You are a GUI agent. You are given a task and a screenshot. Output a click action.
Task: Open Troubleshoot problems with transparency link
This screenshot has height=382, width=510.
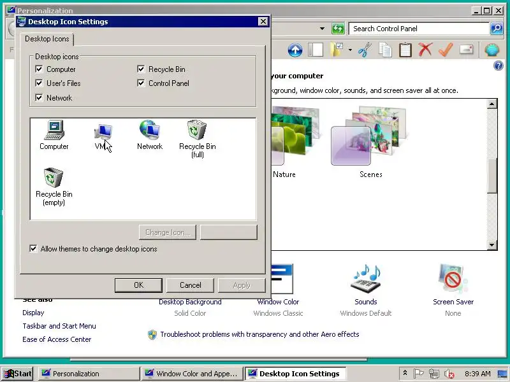click(x=259, y=334)
